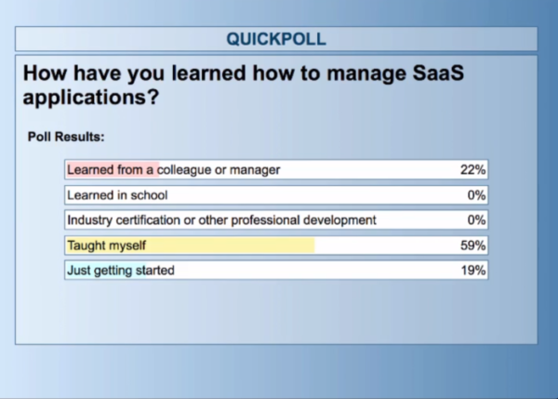Click the unfilled part of 'Taught myself' bar
Viewport: 558px width, 399px height.
click(386, 246)
